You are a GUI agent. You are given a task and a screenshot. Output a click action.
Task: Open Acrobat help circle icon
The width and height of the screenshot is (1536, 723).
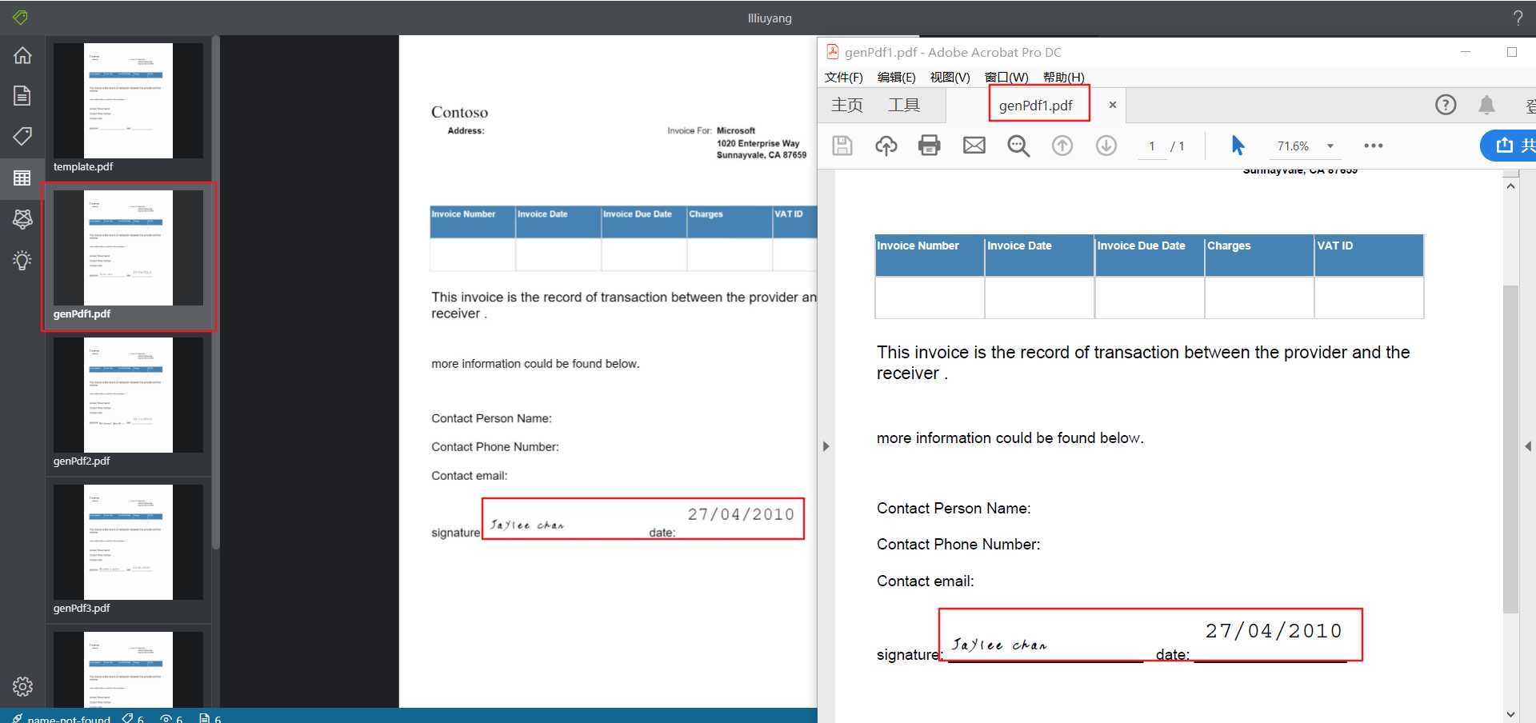click(x=1445, y=105)
